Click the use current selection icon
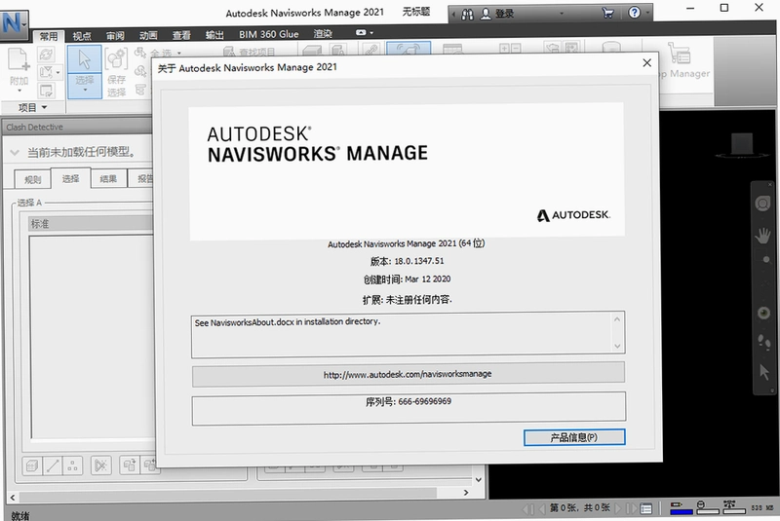This screenshot has height=521, width=780. click(x=130, y=465)
